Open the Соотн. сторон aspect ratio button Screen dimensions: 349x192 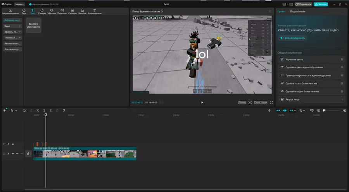click(x=261, y=102)
